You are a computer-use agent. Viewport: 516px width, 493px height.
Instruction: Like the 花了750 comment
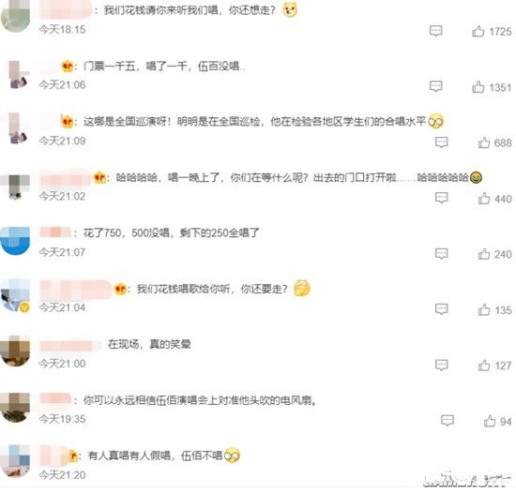[484, 254]
